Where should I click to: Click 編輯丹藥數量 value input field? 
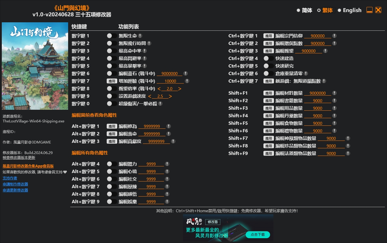[x=318, y=116]
